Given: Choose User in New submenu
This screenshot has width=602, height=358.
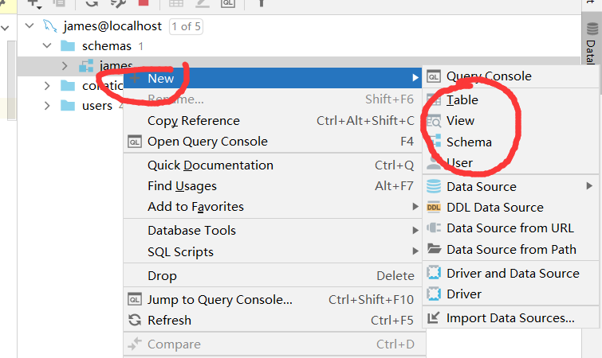Looking at the screenshot, I should tap(510, 163).
